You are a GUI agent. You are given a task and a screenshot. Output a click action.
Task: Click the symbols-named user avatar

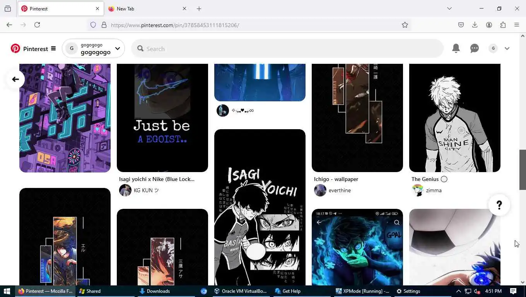(x=223, y=111)
